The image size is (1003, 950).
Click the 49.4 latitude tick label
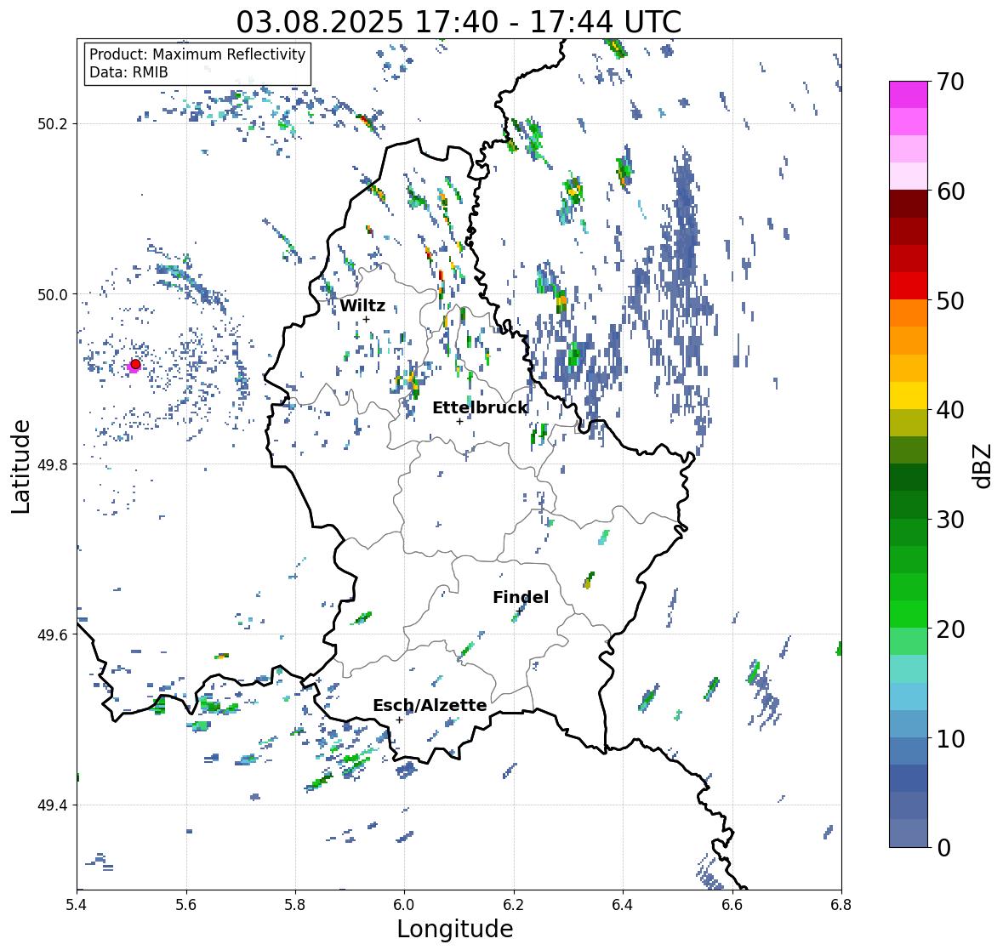coord(53,805)
